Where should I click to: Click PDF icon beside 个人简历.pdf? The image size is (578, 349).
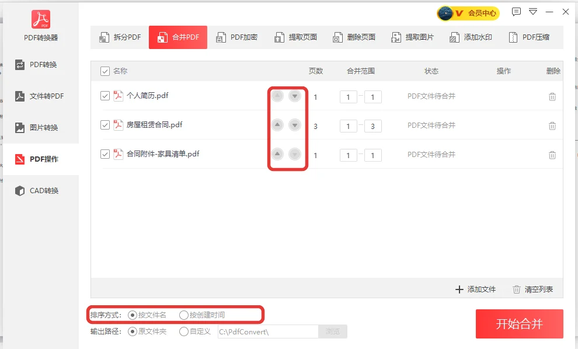118,96
